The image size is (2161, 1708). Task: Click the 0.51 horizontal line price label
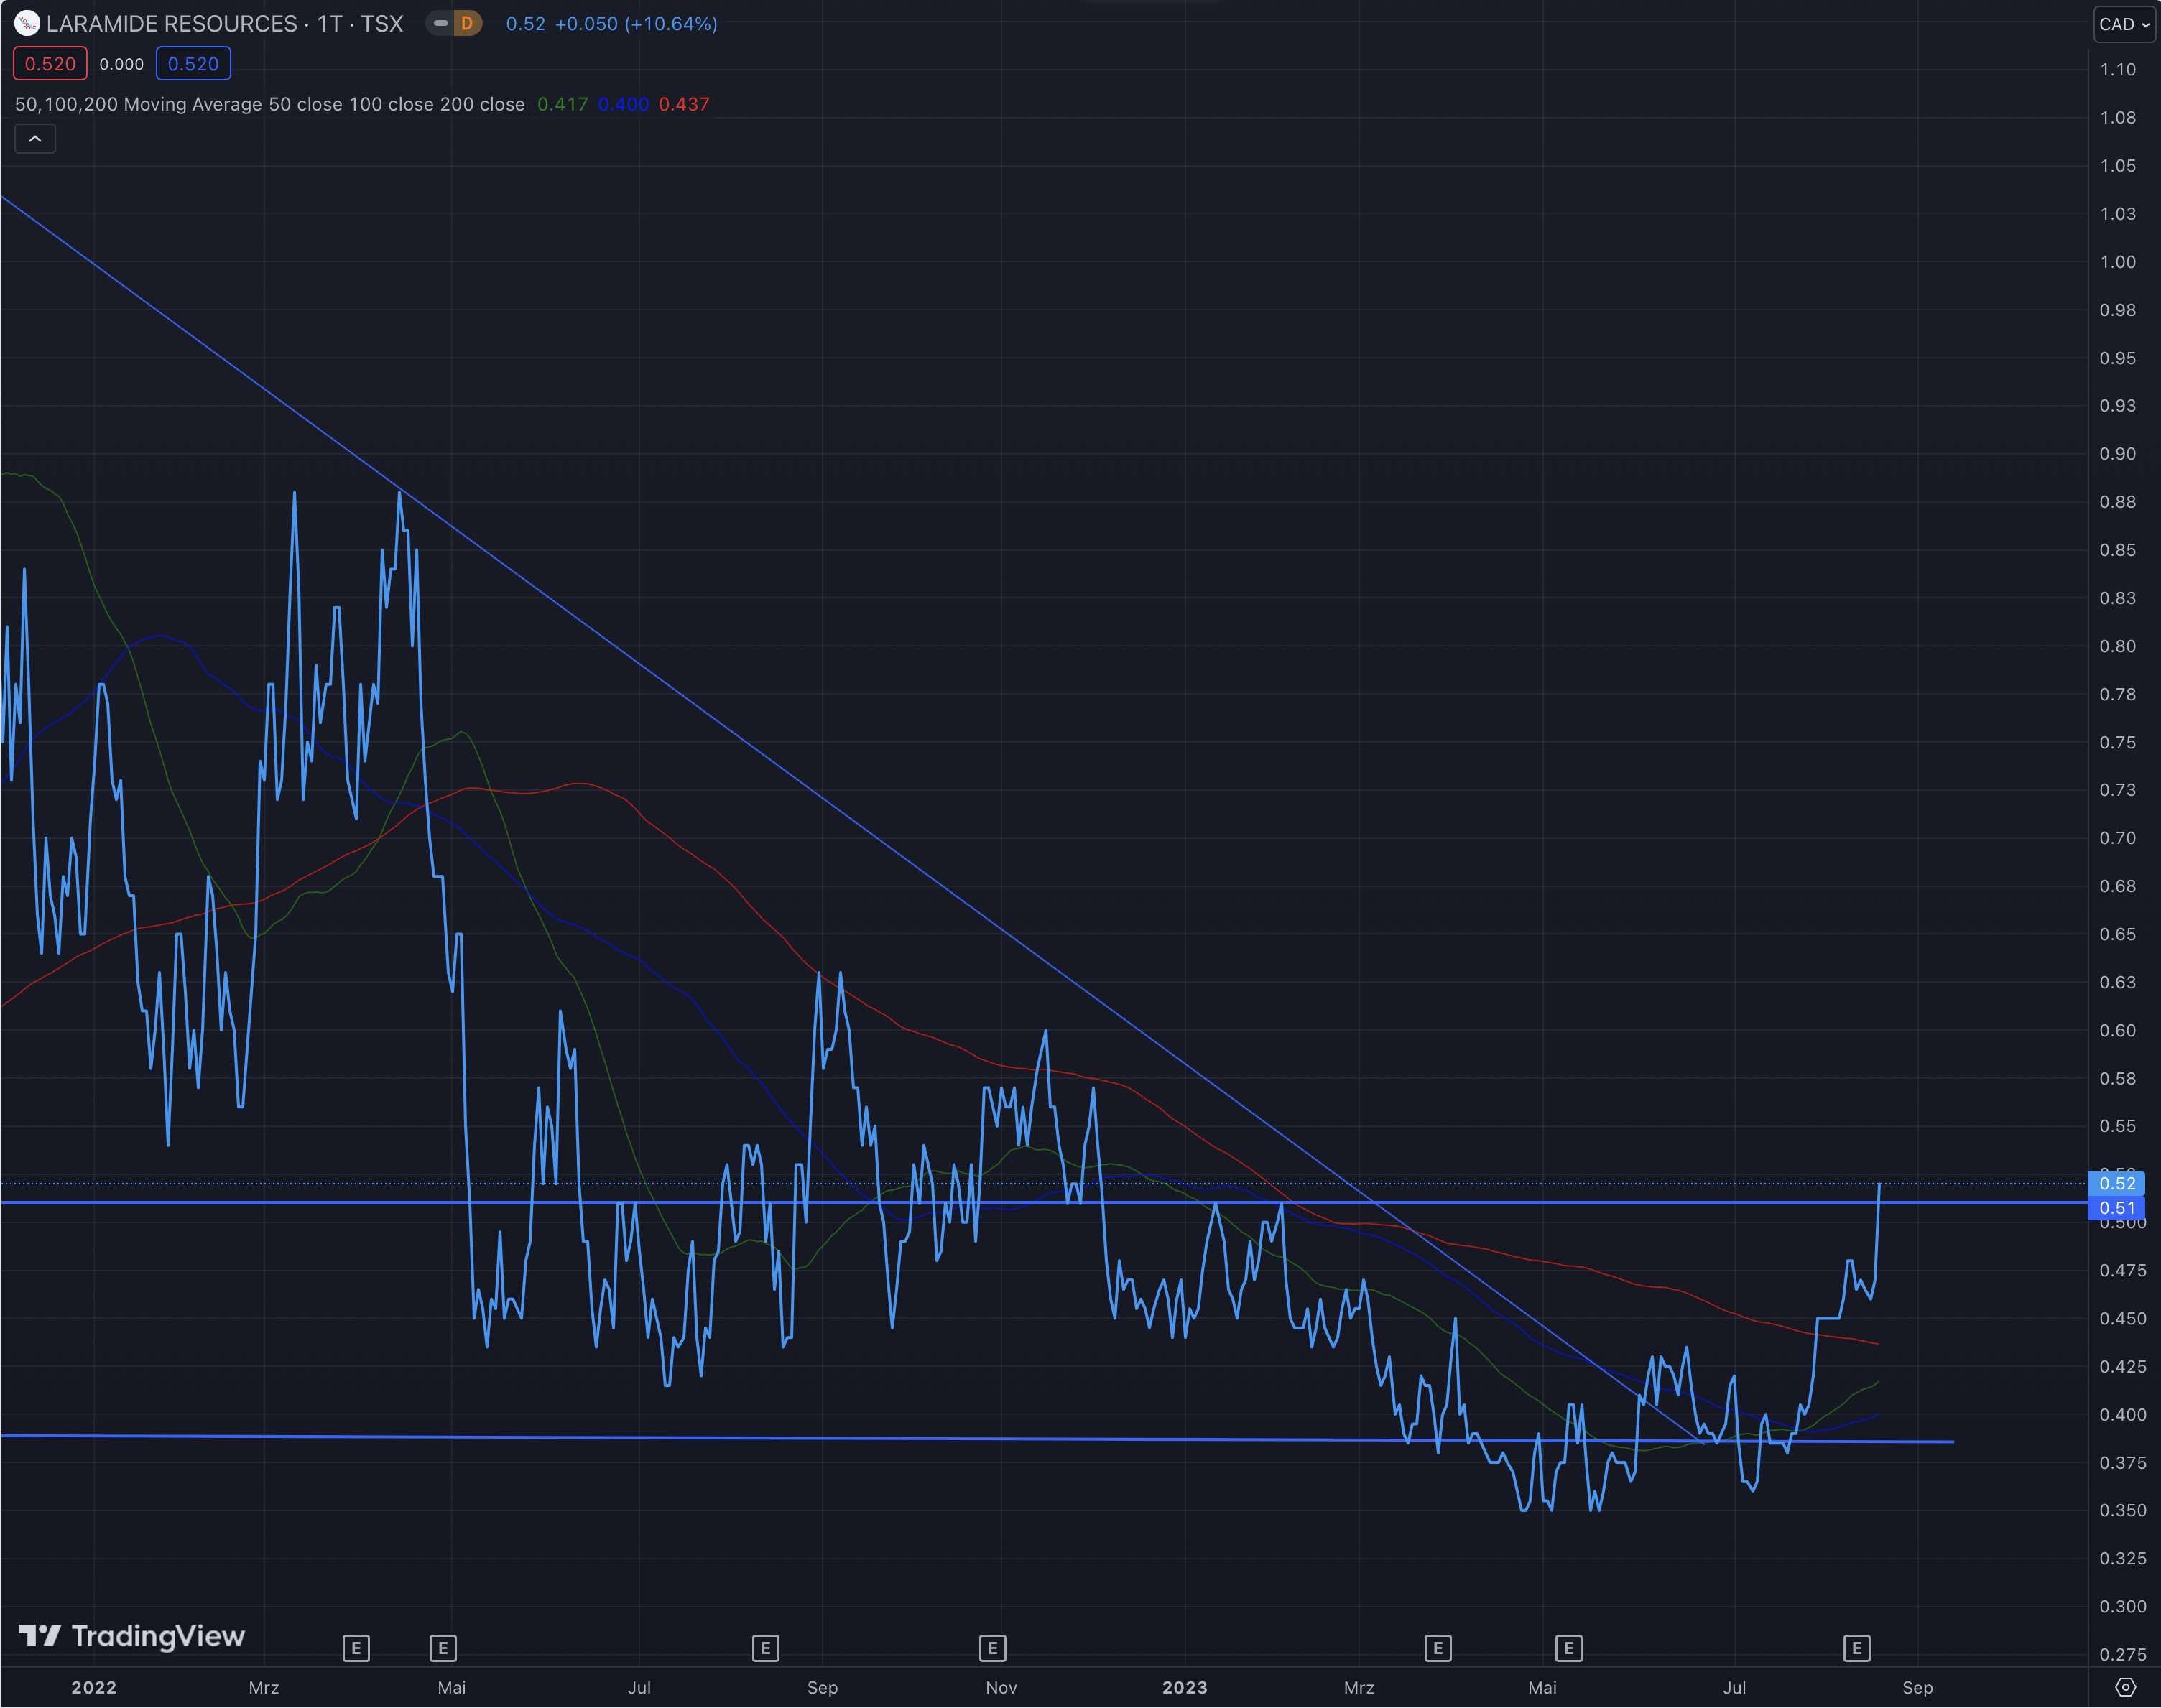[x=2117, y=1208]
